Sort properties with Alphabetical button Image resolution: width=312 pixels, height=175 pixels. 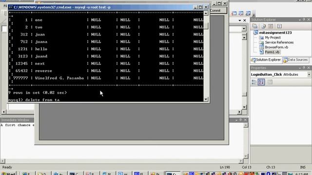point(261,82)
